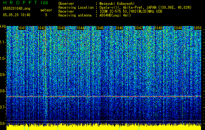Viewport: 205px width, 130px height.
Task: Click the 0.6 kHz axis label
Action: pyautogui.click(x=3, y=123)
